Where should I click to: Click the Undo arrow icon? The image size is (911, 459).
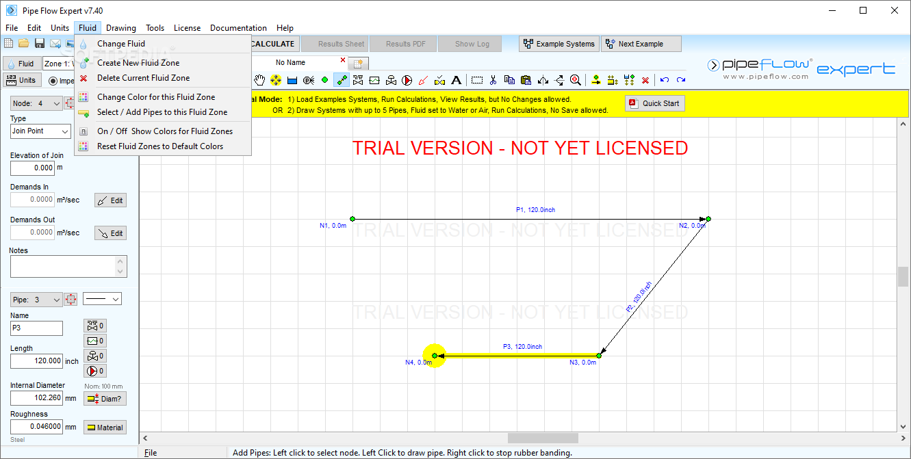(664, 80)
